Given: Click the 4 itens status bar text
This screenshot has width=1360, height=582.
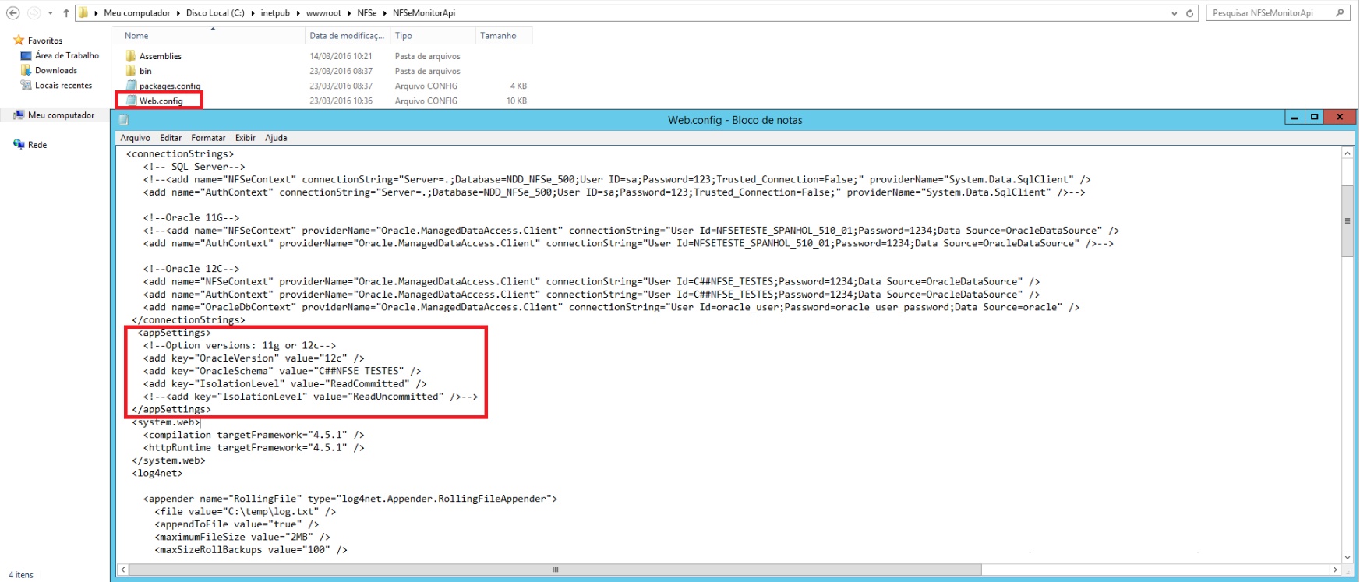Looking at the screenshot, I should coord(21,575).
